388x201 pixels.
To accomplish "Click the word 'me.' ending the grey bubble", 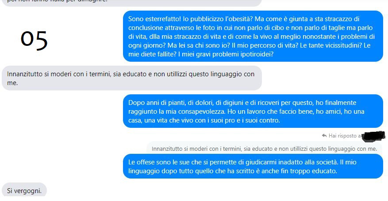I will coord(12,83).
